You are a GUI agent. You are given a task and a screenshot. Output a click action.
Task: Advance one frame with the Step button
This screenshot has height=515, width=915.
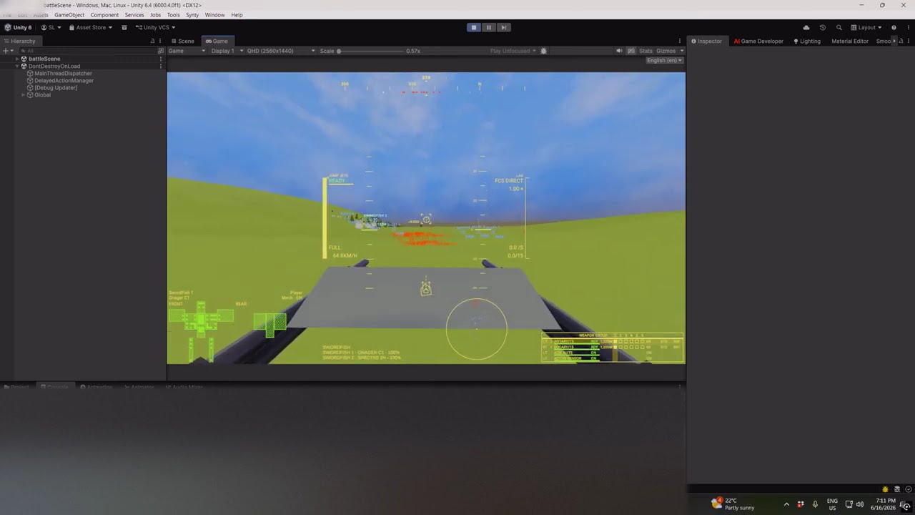click(504, 27)
